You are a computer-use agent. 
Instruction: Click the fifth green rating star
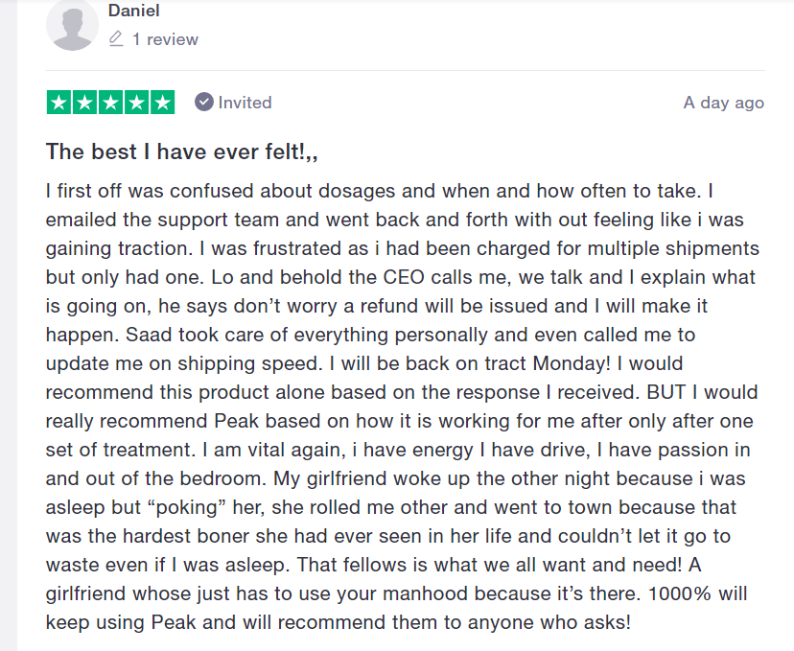[x=162, y=103]
